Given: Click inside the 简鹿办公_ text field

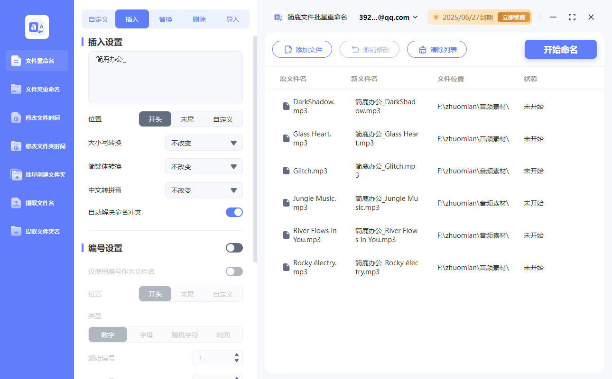Looking at the screenshot, I should tap(165, 77).
